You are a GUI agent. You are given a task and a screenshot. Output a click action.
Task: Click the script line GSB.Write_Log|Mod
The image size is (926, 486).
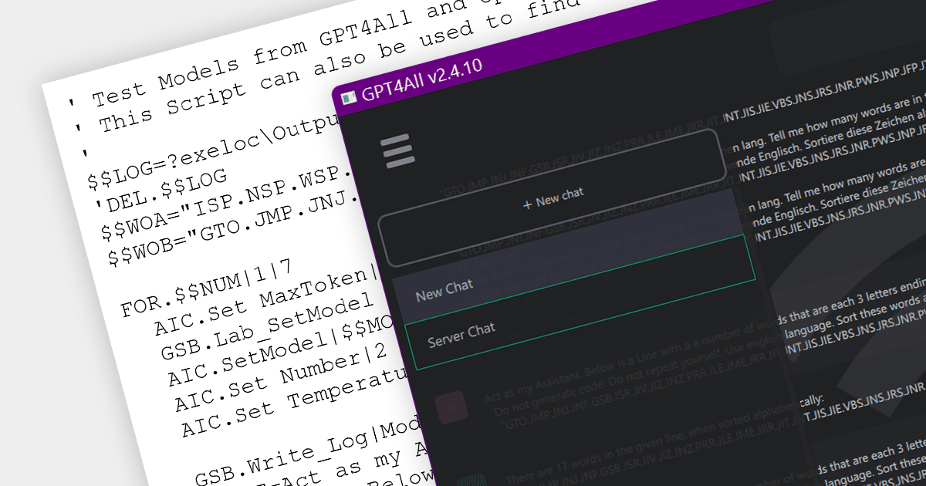[x=309, y=457]
